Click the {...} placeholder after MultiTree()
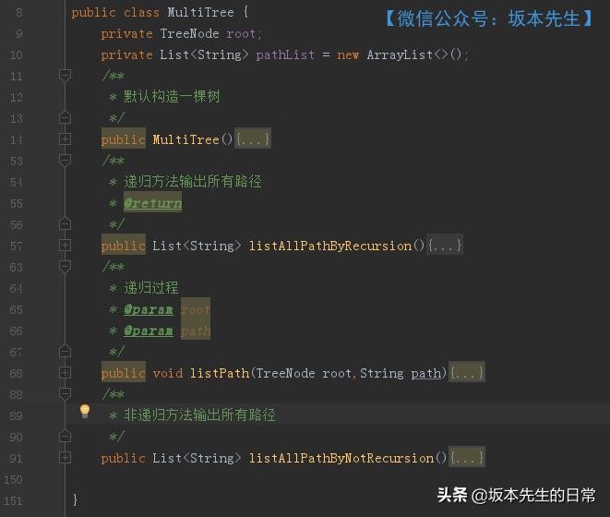Image resolution: width=610 pixels, height=517 pixels. [x=253, y=139]
